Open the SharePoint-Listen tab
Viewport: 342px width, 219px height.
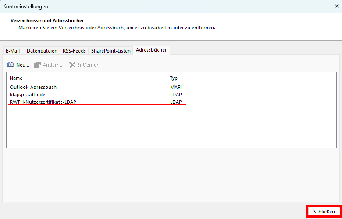[111, 51]
